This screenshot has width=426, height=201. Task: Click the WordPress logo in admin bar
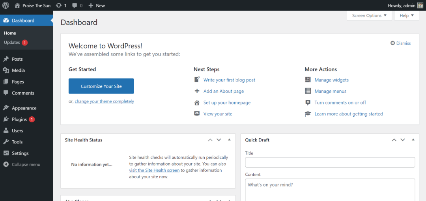[6, 6]
